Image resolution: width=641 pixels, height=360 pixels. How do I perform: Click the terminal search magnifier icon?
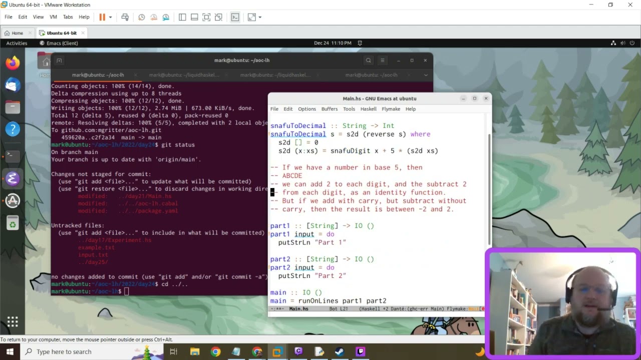click(368, 60)
